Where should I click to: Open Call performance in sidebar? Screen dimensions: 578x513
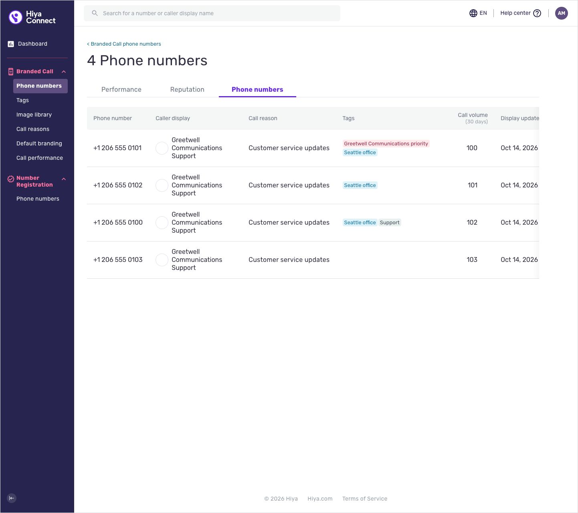pyautogui.click(x=40, y=158)
